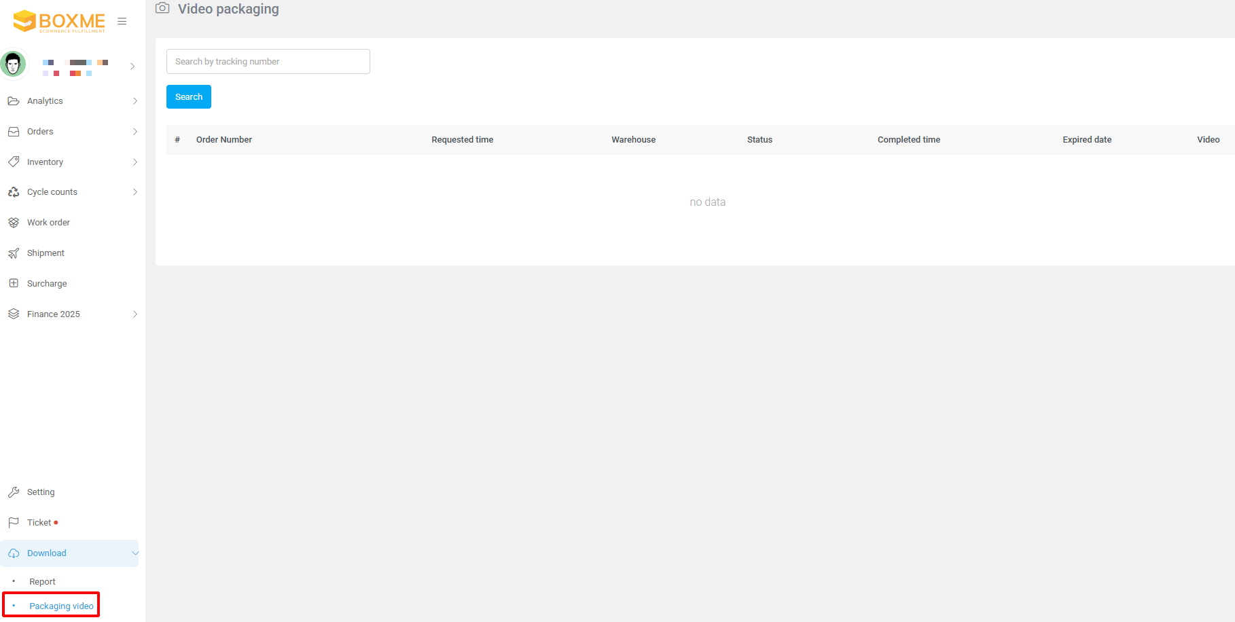Open the Work order box icon
Viewport: 1235px width, 622px height.
point(14,223)
